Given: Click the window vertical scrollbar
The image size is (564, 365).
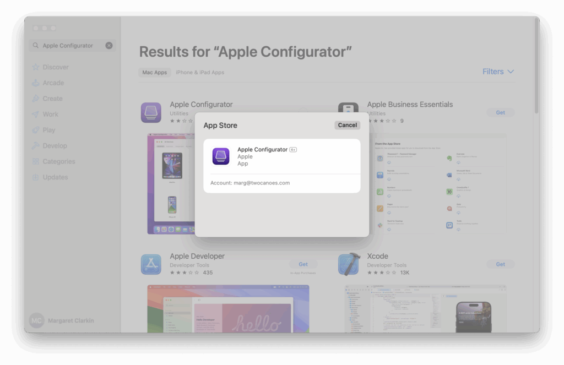Looking at the screenshot, I should [x=536, y=67].
